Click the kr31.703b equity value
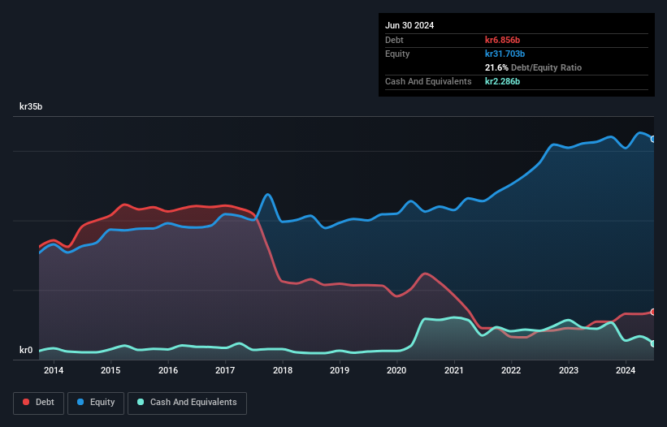Viewport: 667px width, 427px height. coord(505,54)
